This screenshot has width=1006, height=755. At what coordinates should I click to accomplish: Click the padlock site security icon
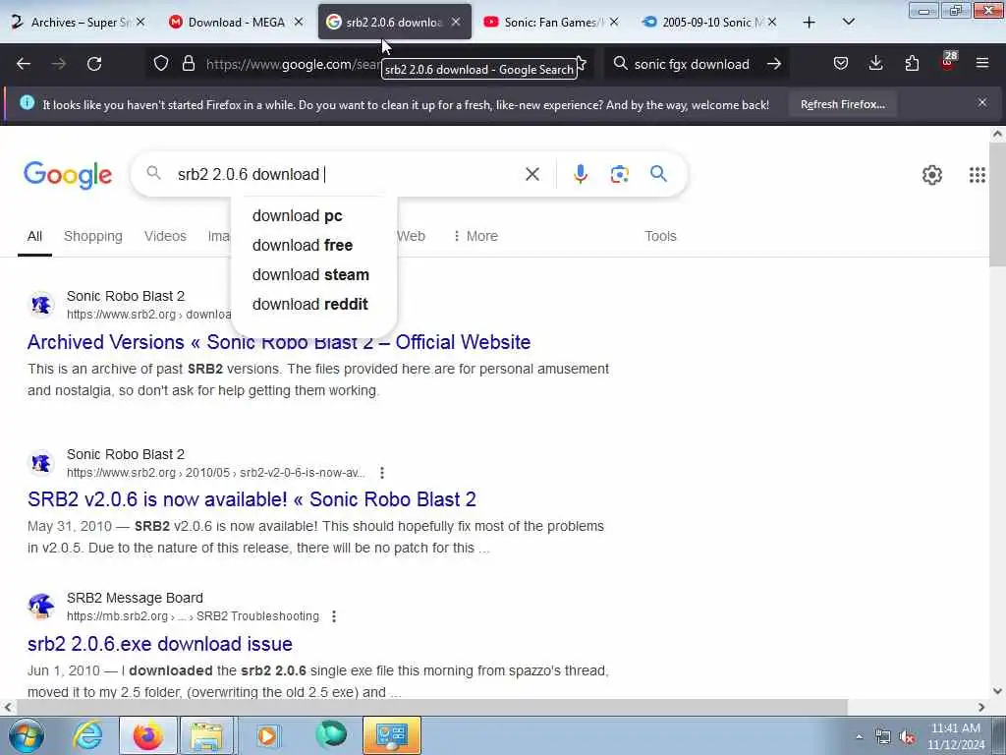188,64
